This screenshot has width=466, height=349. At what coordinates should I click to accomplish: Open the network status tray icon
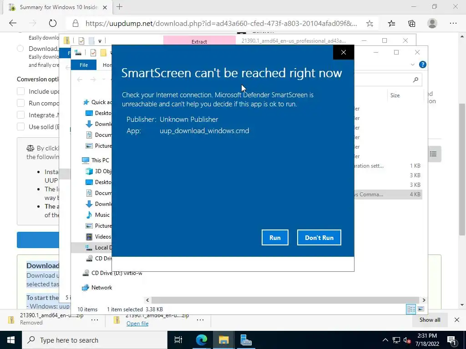396,340
